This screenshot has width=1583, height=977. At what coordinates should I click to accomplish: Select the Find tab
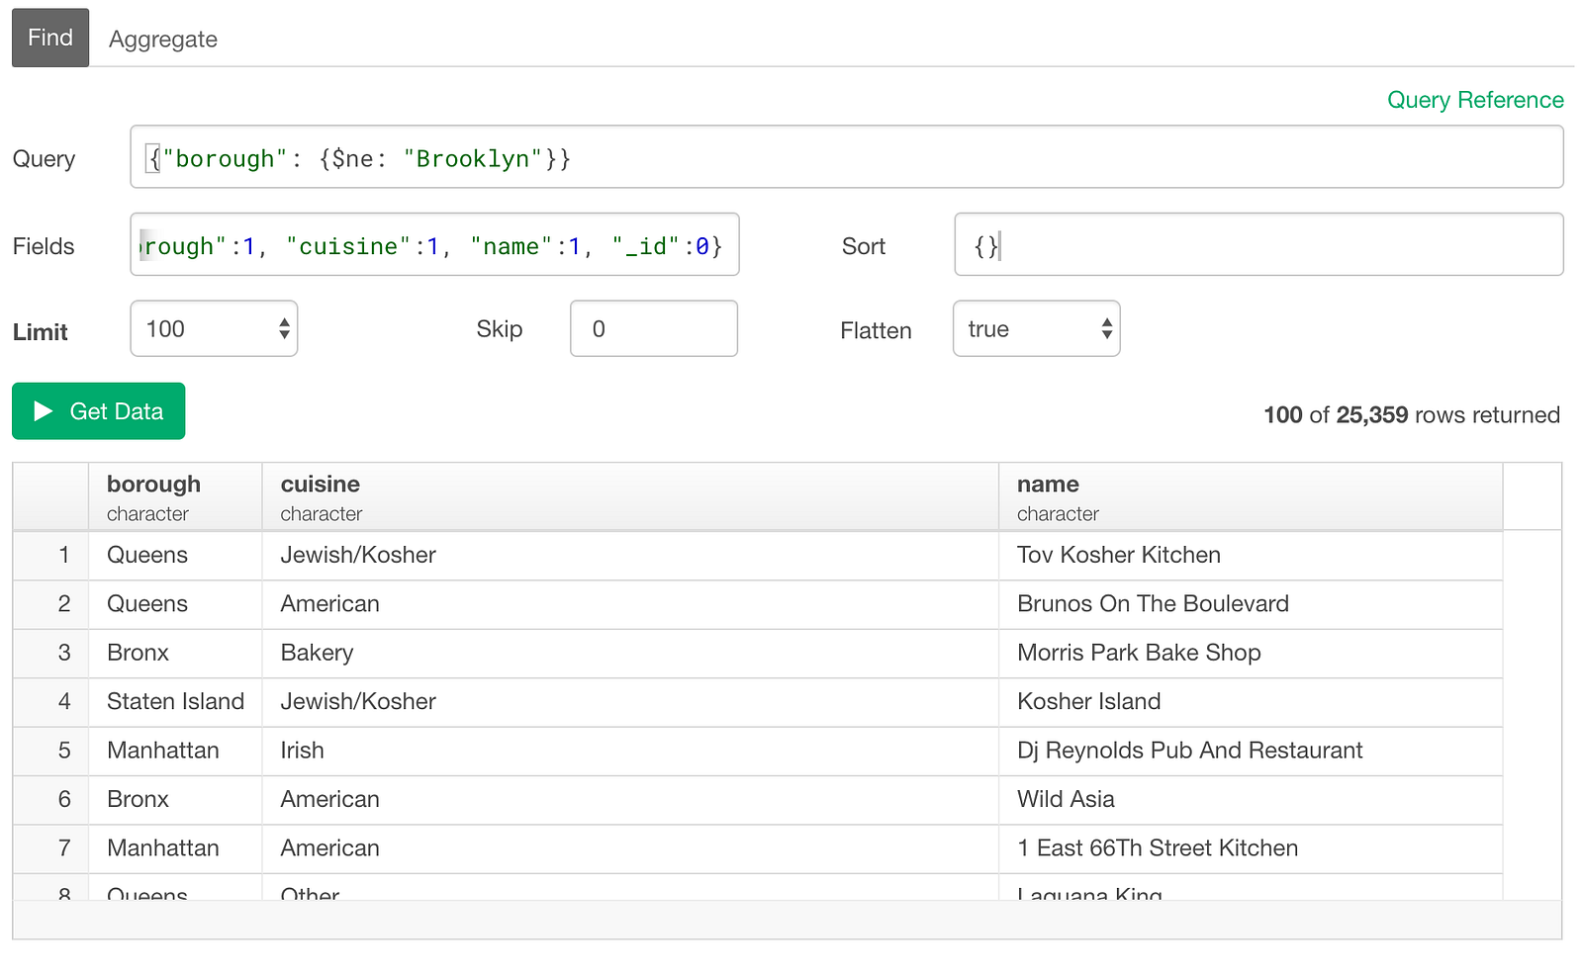point(50,38)
